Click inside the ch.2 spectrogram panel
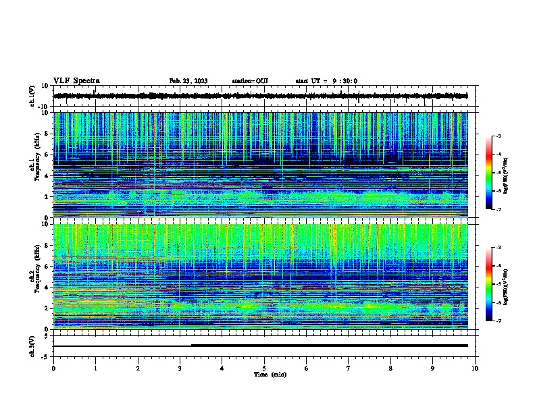This screenshot has width=535, height=413. (260, 277)
